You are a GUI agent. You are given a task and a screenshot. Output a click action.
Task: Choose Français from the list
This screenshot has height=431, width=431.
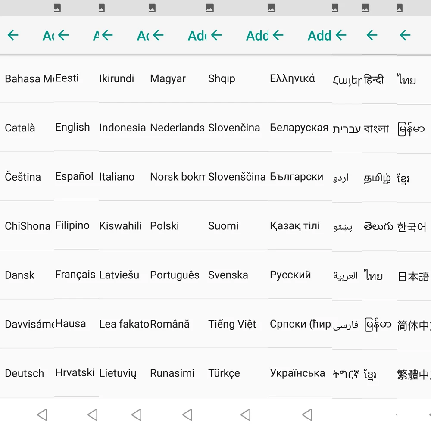(75, 275)
